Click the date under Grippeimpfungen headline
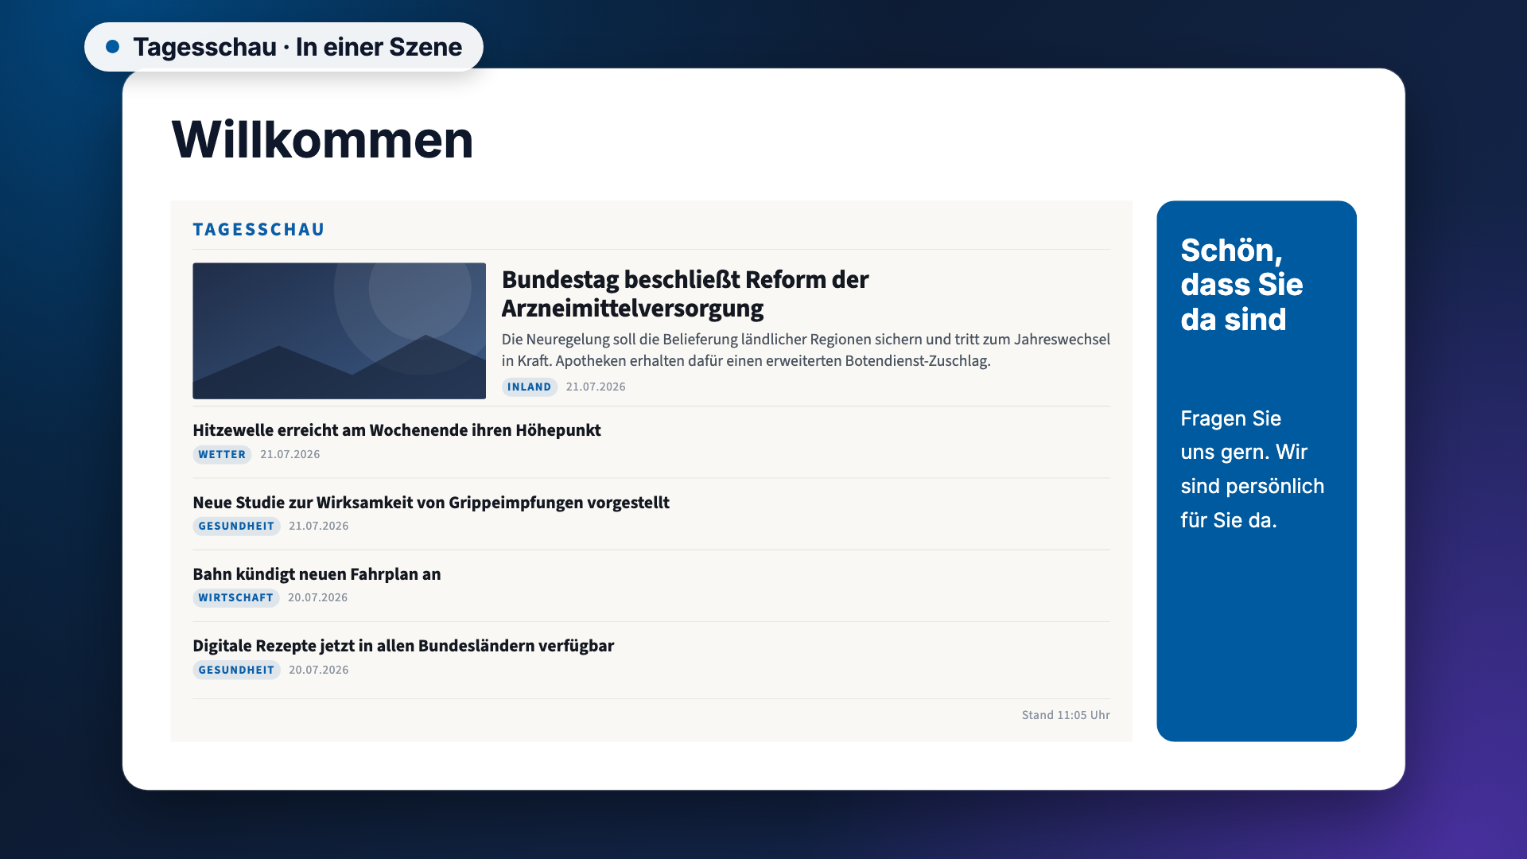 pyautogui.click(x=319, y=526)
